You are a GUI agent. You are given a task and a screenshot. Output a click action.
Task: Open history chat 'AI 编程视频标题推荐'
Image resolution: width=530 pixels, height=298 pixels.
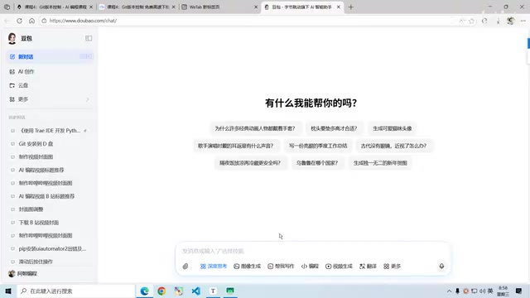coord(50,170)
